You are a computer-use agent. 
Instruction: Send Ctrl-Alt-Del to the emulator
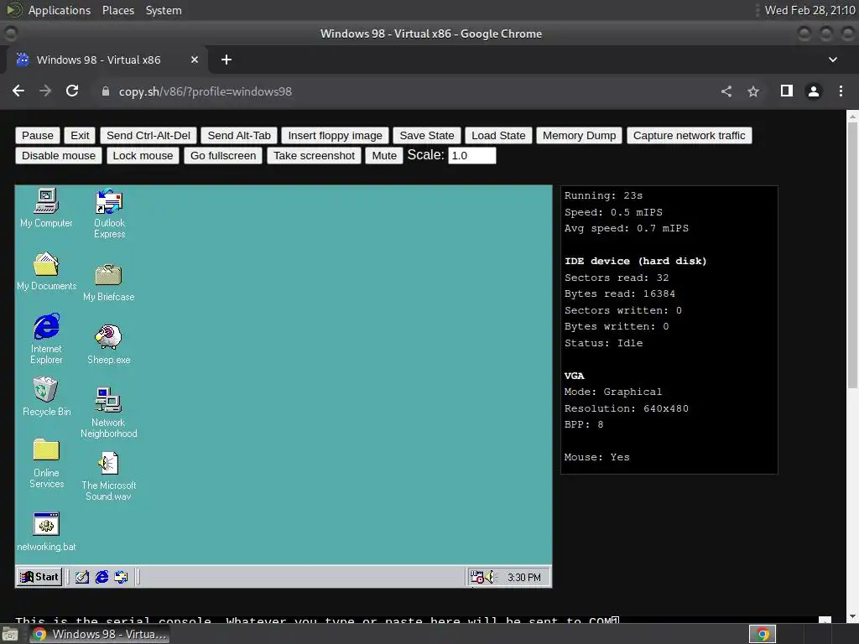[148, 135]
